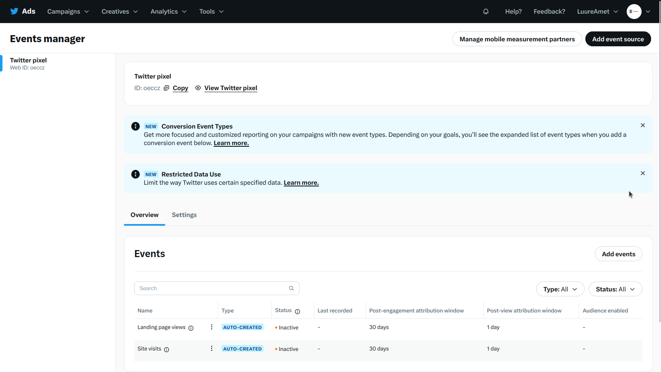
Task: Open the Type: All filter dropdown
Action: pos(560,289)
